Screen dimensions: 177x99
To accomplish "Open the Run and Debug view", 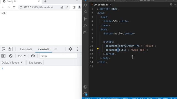I will [85, 26].
